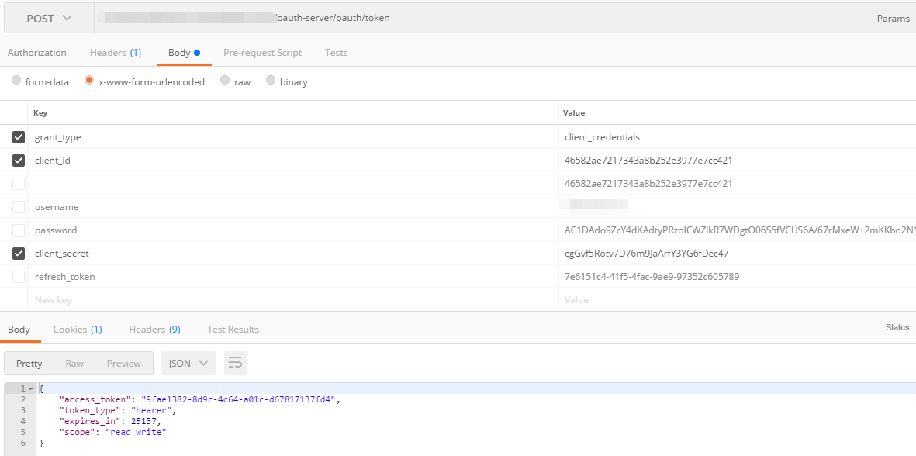Enable the password row checkbox
The height and width of the screenshot is (456, 916).
click(x=19, y=230)
